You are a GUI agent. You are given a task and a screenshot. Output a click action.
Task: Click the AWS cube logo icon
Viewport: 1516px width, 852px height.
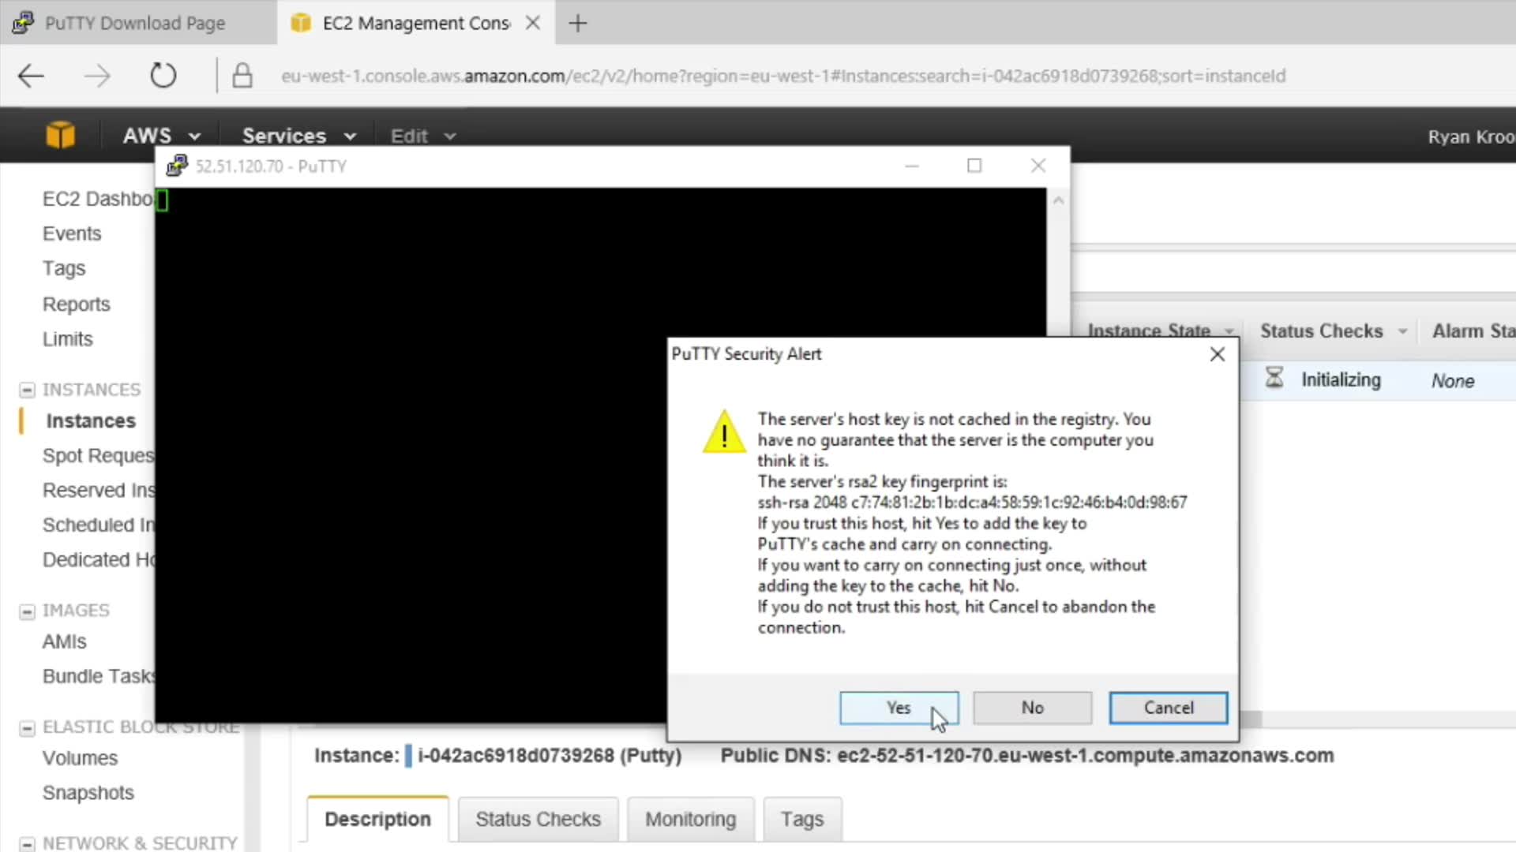pyautogui.click(x=60, y=136)
